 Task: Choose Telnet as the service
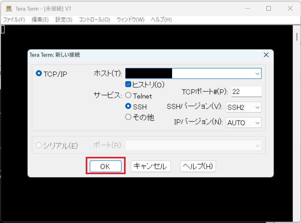coord(128,96)
